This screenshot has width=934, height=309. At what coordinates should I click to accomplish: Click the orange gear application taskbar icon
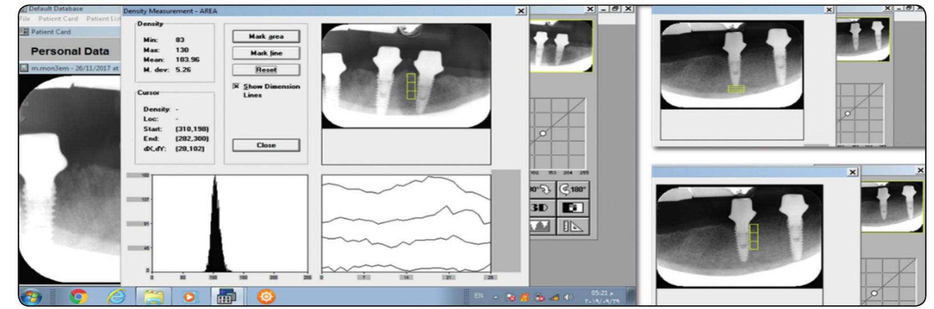click(x=266, y=296)
